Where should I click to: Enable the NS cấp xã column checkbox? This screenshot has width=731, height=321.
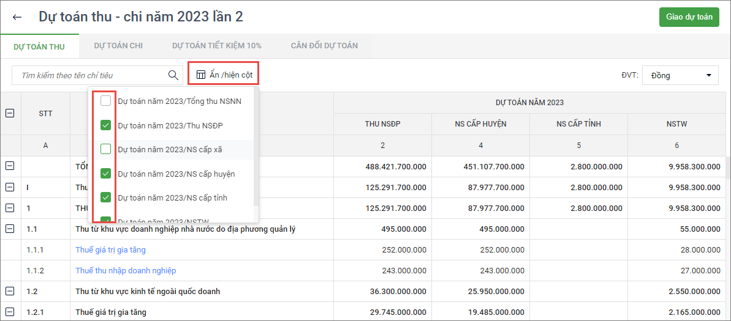[x=106, y=149]
